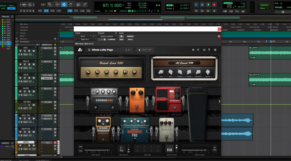
Task: Solo the Gtr.L2 track
Action: [29, 64]
